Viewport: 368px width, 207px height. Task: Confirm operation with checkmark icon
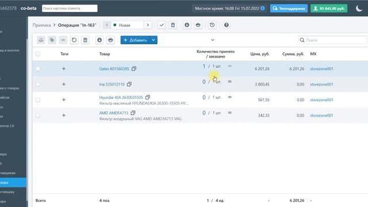pyautogui.click(x=162, y=25)
